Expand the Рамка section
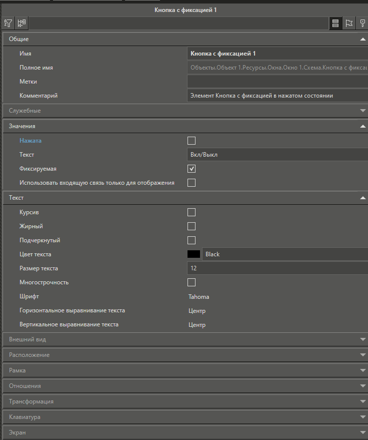The height and width of the screenshot is (440, 368). [x=362, y=370]
